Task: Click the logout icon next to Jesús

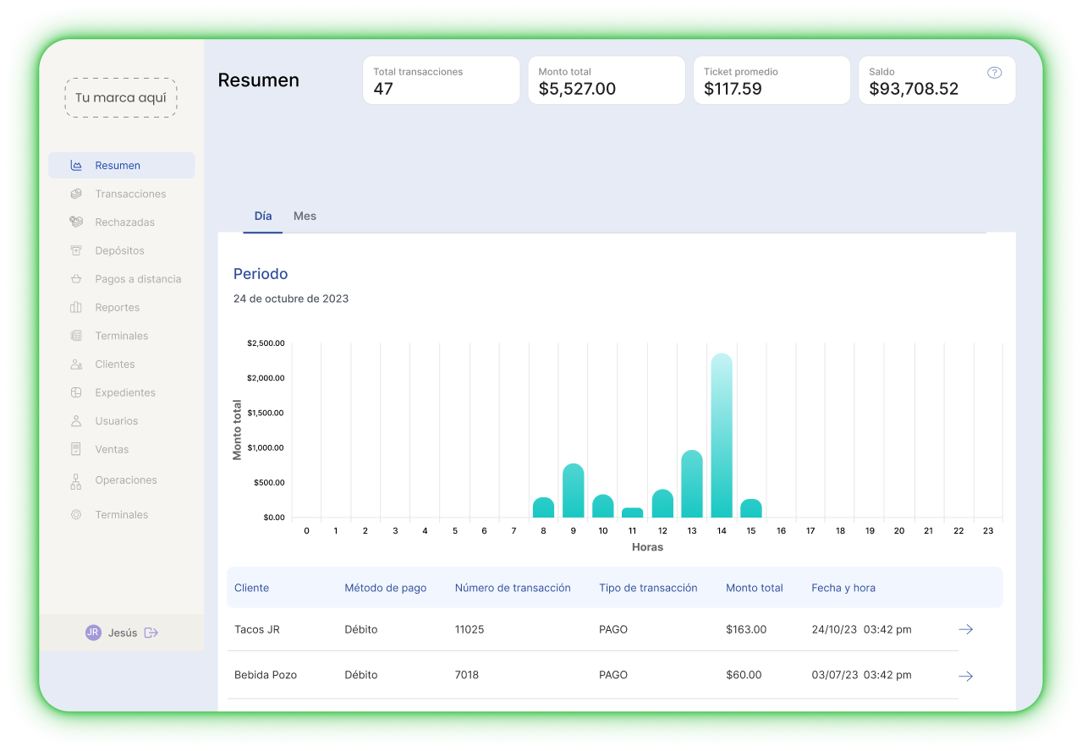Action: click(x=151, y=632)
